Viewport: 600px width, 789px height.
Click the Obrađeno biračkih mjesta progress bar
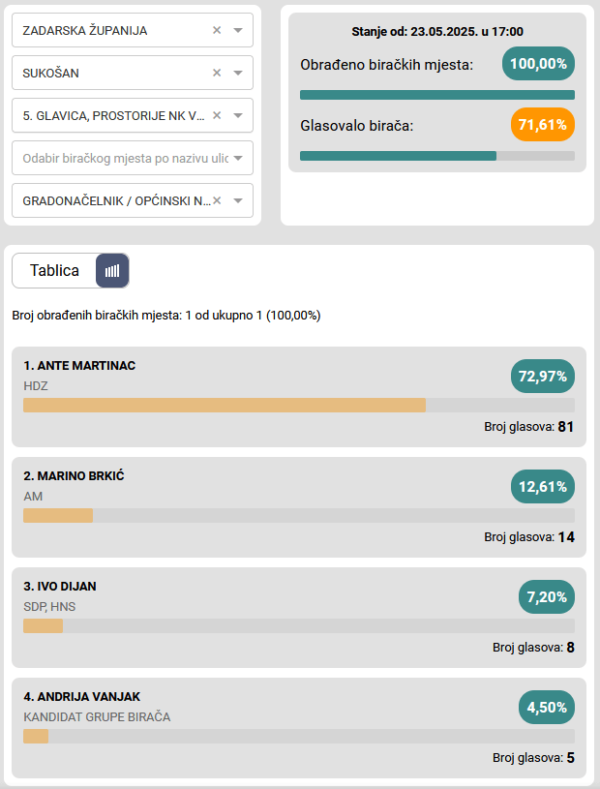[437, 95]
